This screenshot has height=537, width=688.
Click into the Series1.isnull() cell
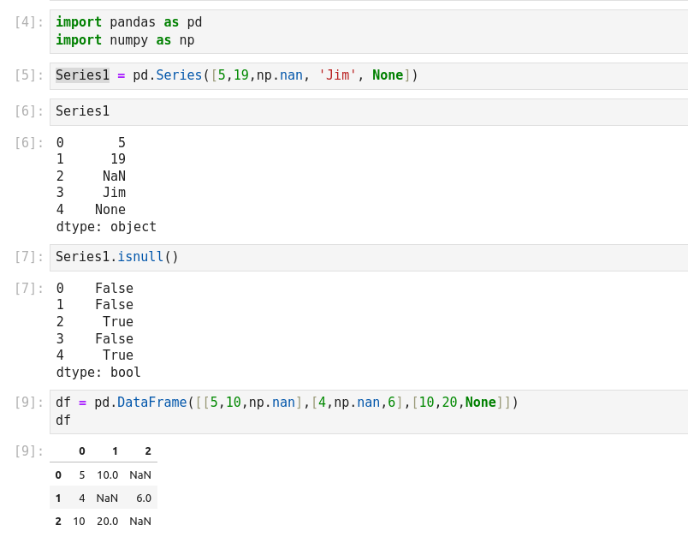(x=368, y=257)
